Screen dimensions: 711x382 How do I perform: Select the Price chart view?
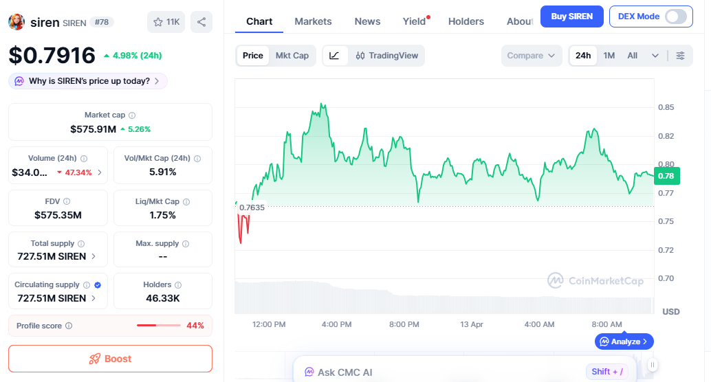point(252,56)
